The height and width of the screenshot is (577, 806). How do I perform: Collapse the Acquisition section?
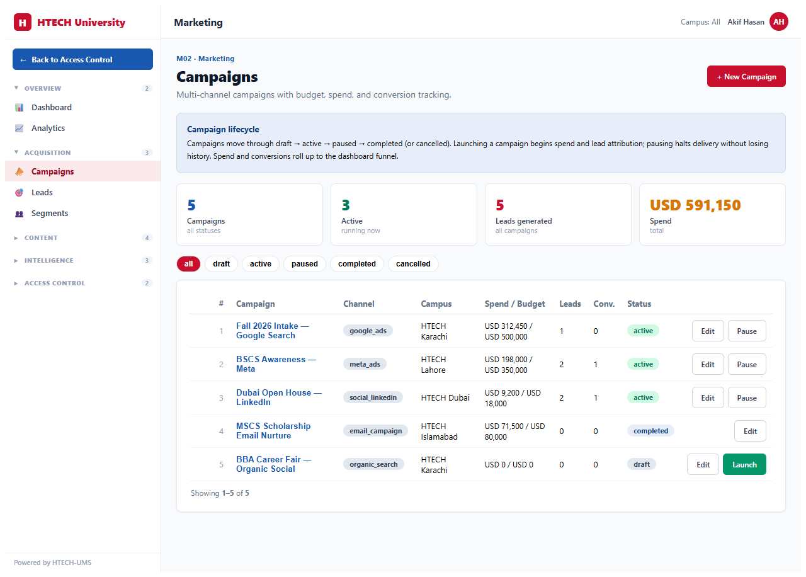point(82,153)
